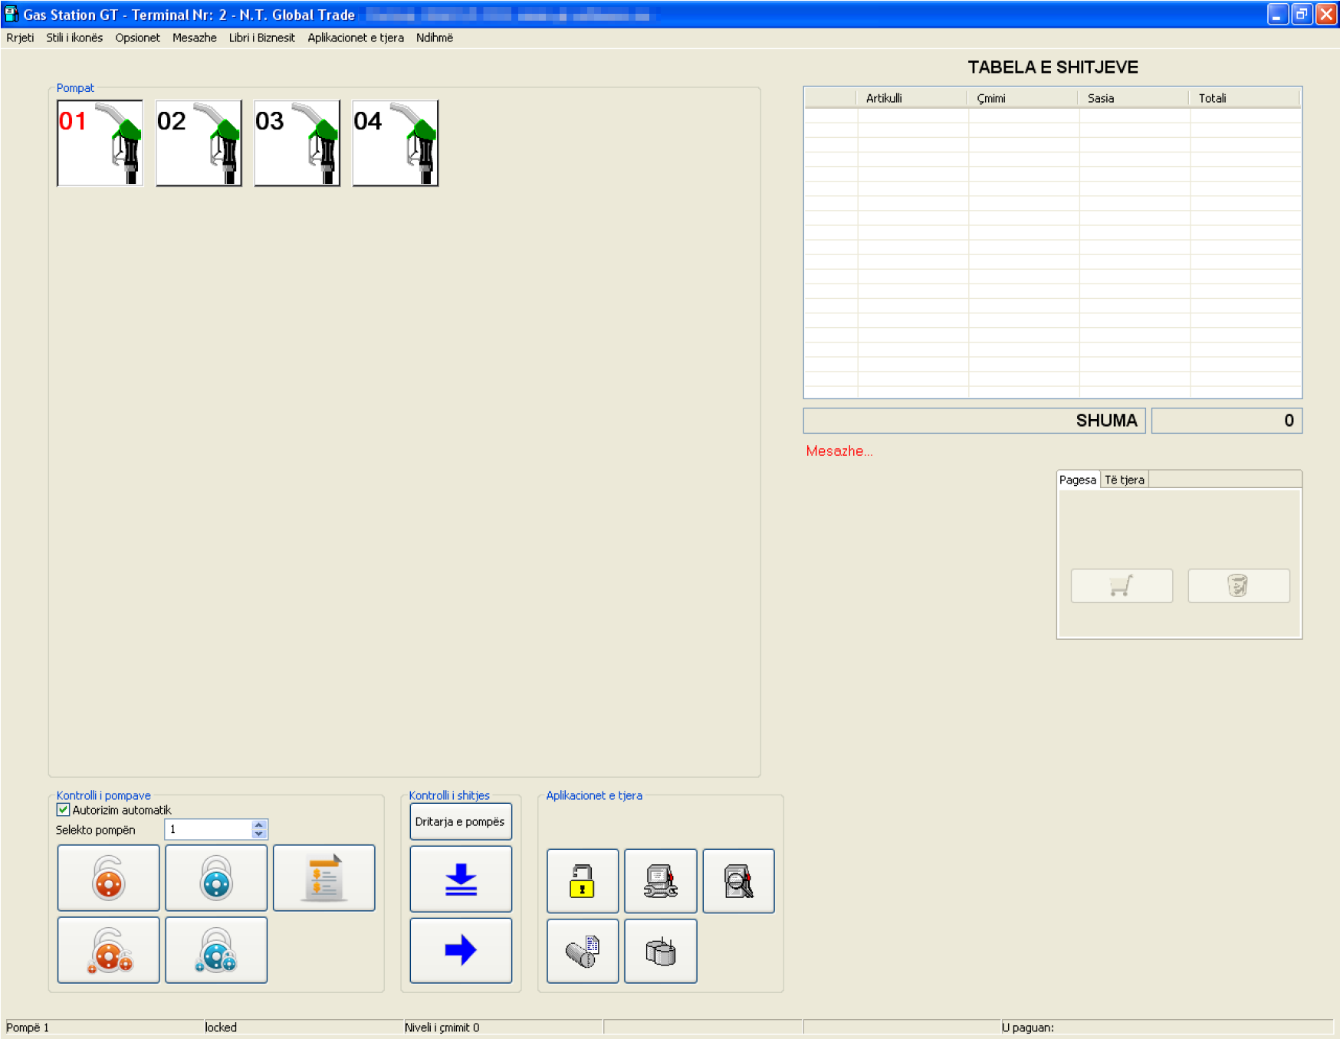Click the orange multi-padlock all pumps button
Viewport: 1340px width, 1039px height.
[x=108, y=949]
